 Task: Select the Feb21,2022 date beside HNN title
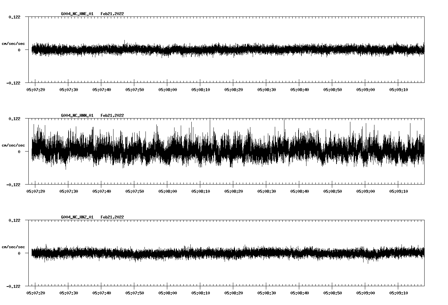pyautogui.click(x=112, y=116)
